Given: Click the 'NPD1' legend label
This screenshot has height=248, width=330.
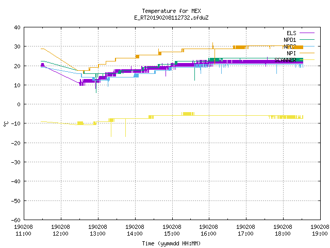Looking at the screenshot, I should click(x=290, y=40).
